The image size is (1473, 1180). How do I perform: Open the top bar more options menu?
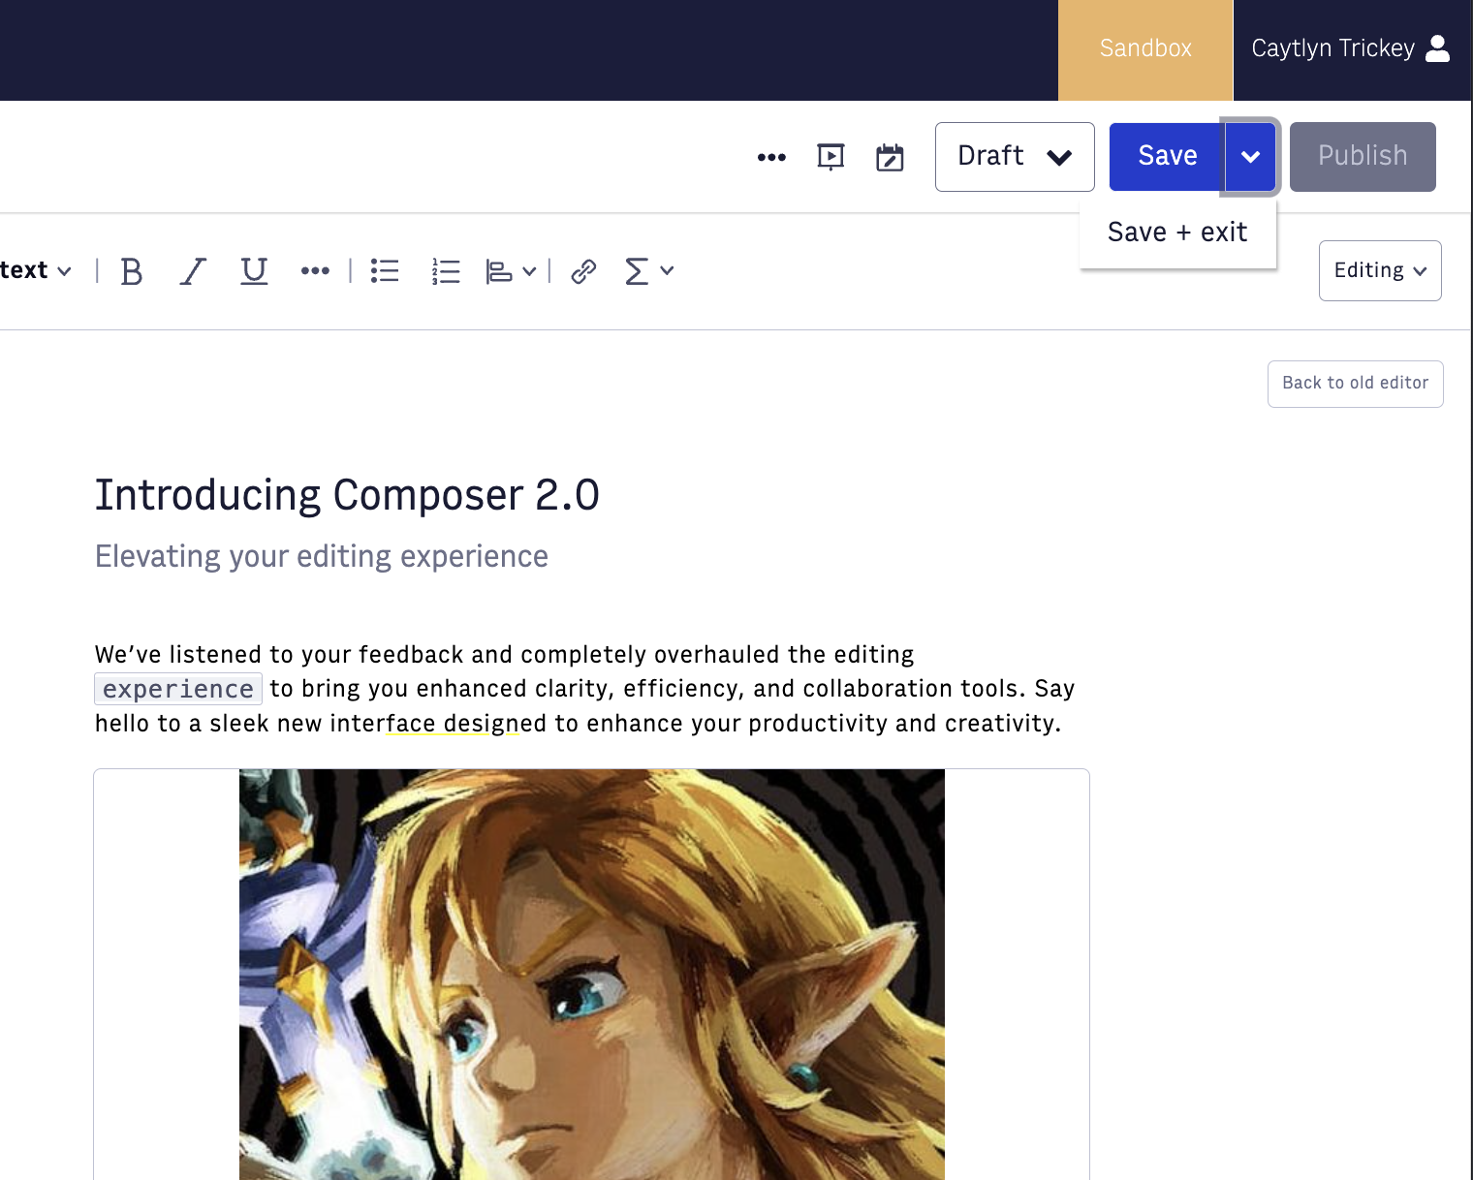(771, 157)
